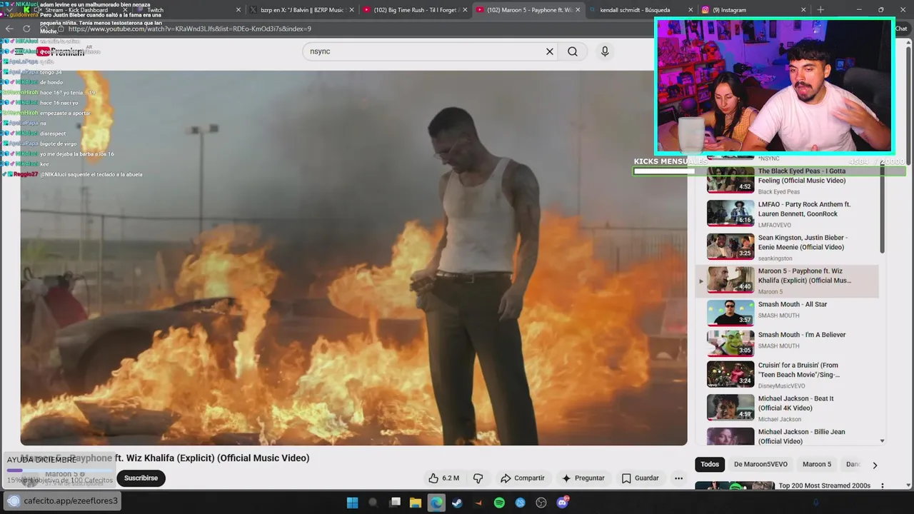Activate voice search microphone icon
Image resolution: width=914 pixels, height=514 pixels.
coord(605,51)
